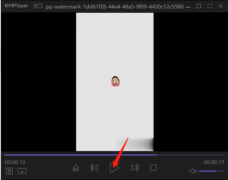Click the pp-watermark file title
Screen dimensions: 228x180
(x=115, y=7)
